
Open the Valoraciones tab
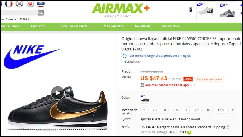click(171, 26)
